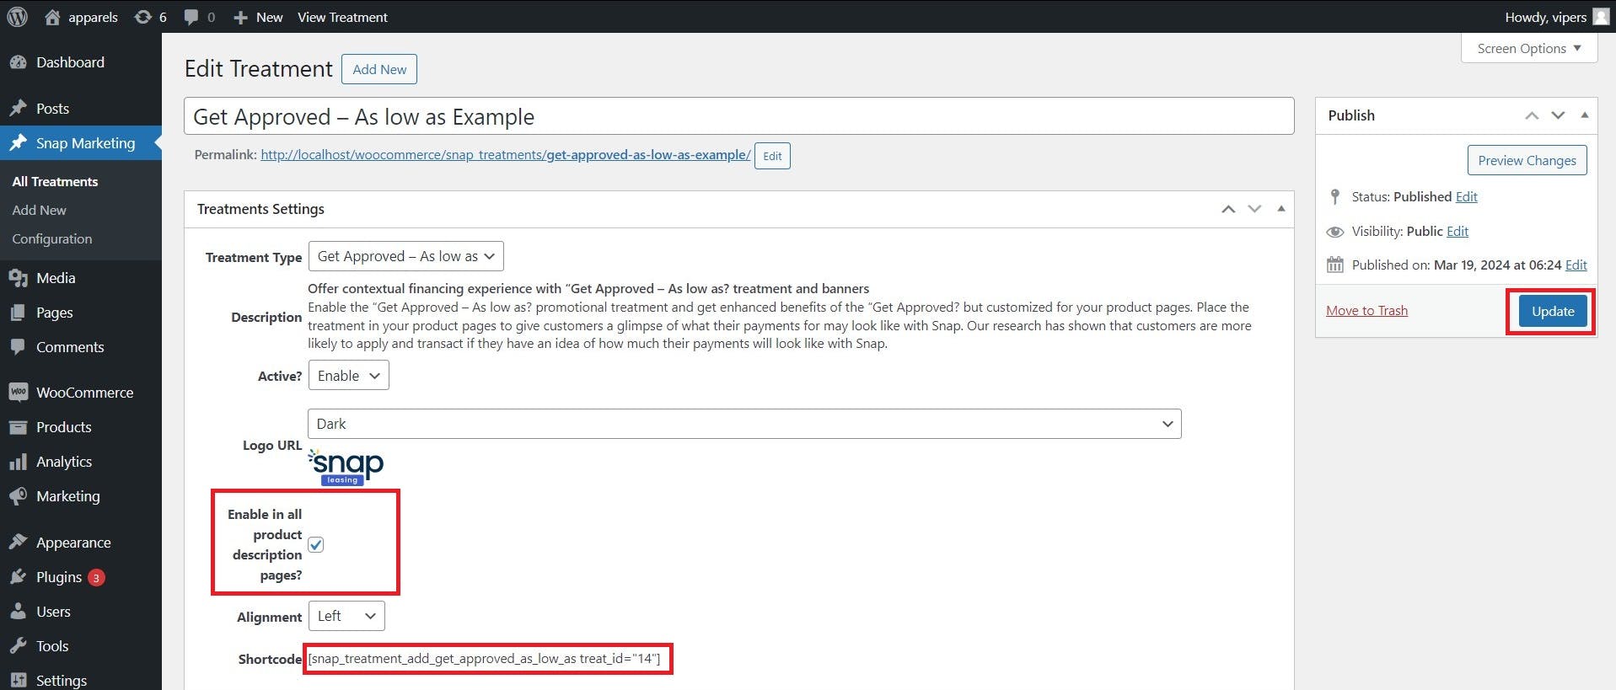Click the Comments icon in the sidebar
1616x690 pixels.
(x=18, y=347)
